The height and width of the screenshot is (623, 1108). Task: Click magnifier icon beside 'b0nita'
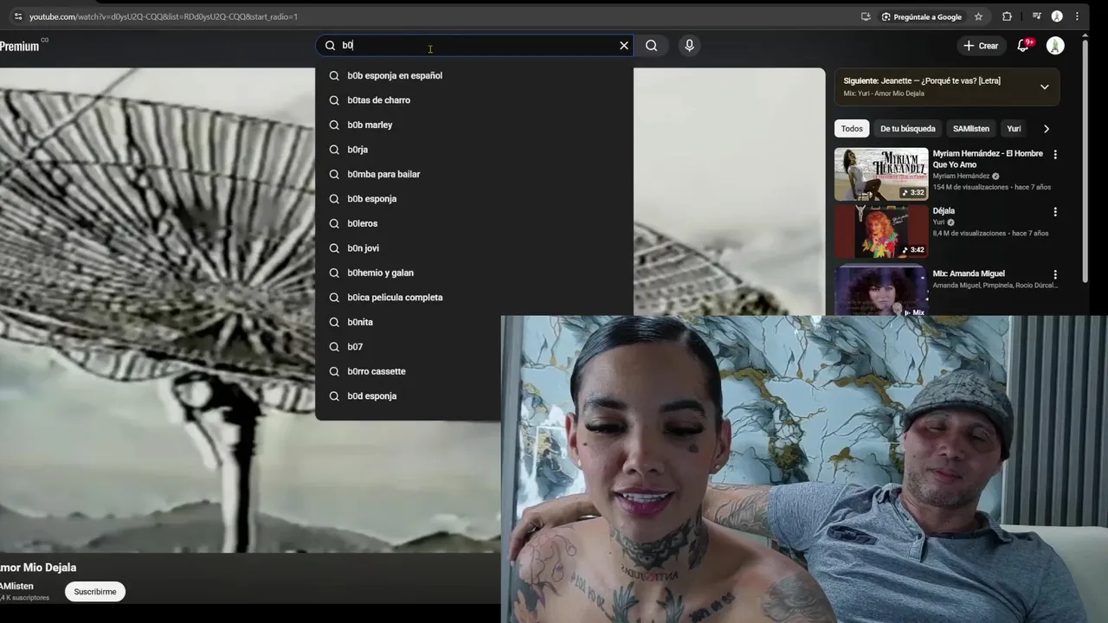point(334,322)
